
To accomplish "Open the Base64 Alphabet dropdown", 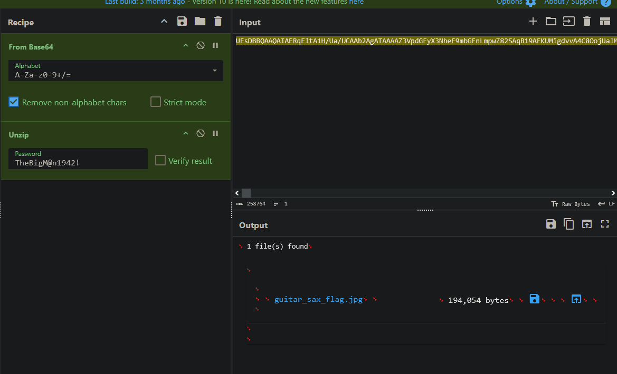I will pos(215,71).
